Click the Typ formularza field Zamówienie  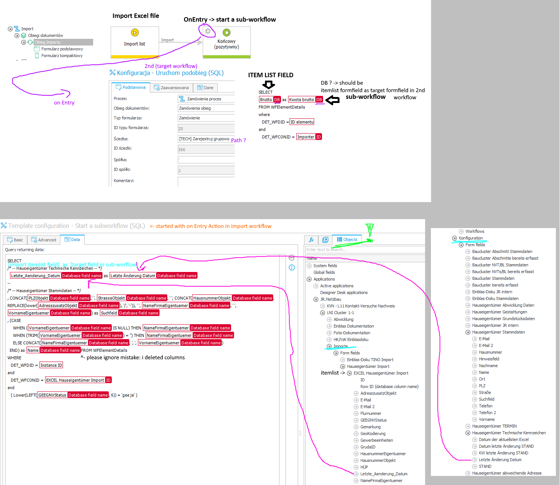tap(206, 118)
